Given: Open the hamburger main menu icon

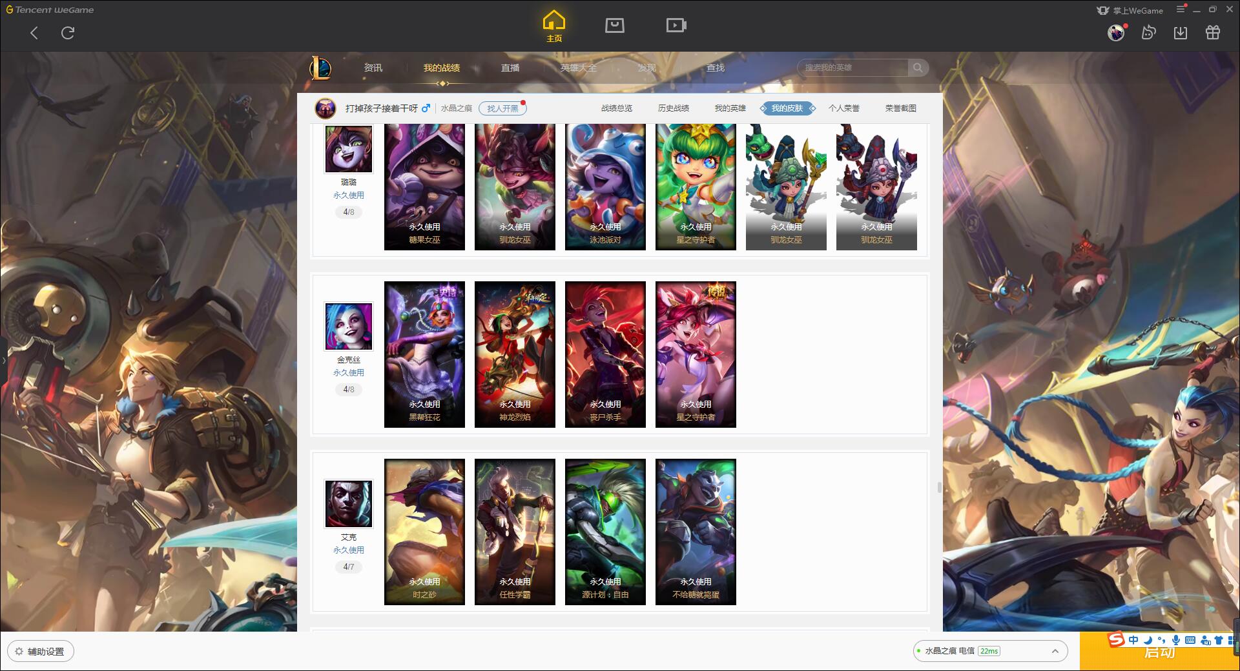Looking at the screenshot, I should tap(1181, 10).
